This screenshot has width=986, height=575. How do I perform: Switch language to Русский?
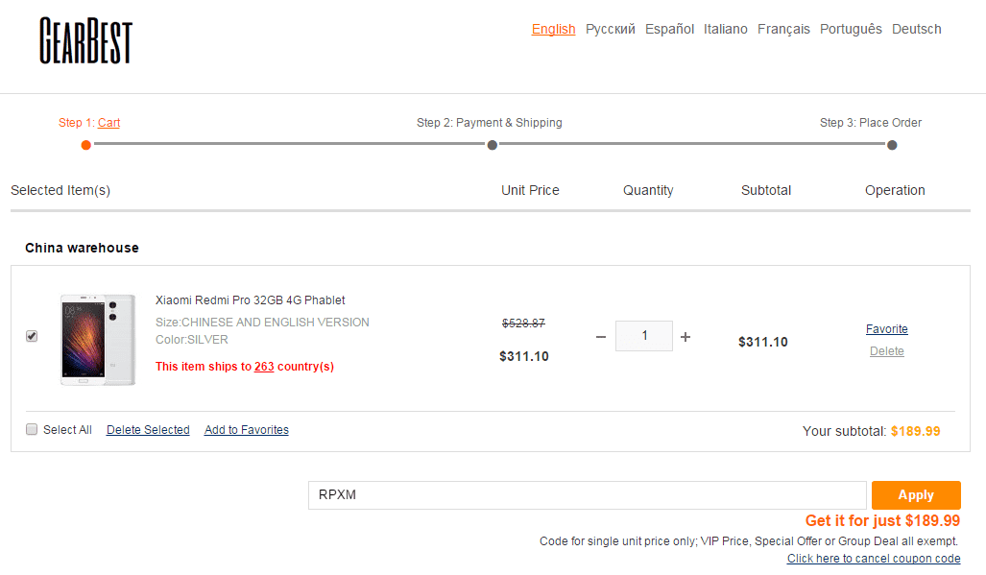pyautogui.click(x=611, y=29)
